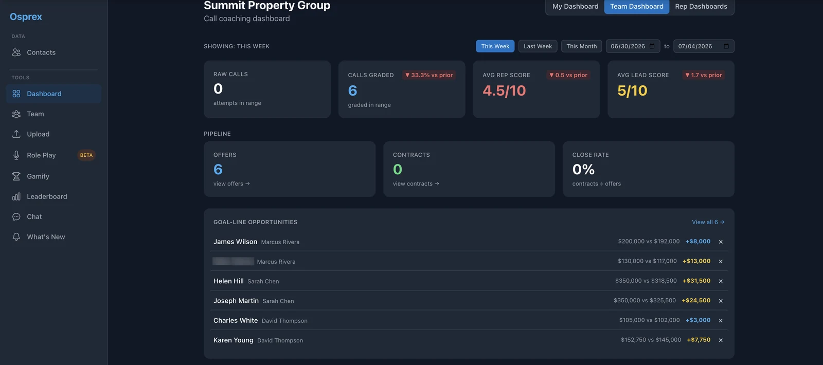This screenshot has width=823, height=365.
Task: Click the Chat bubble icon
Action: (x=16, y=217)
